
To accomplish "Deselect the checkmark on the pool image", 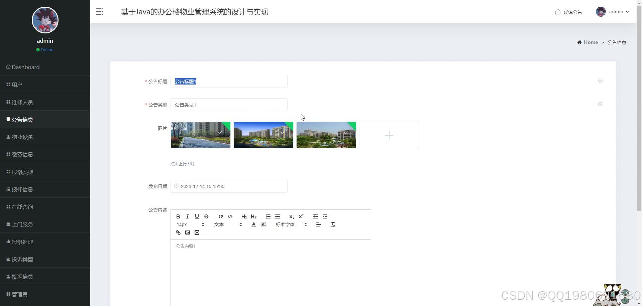I will [x=283, y=132].
